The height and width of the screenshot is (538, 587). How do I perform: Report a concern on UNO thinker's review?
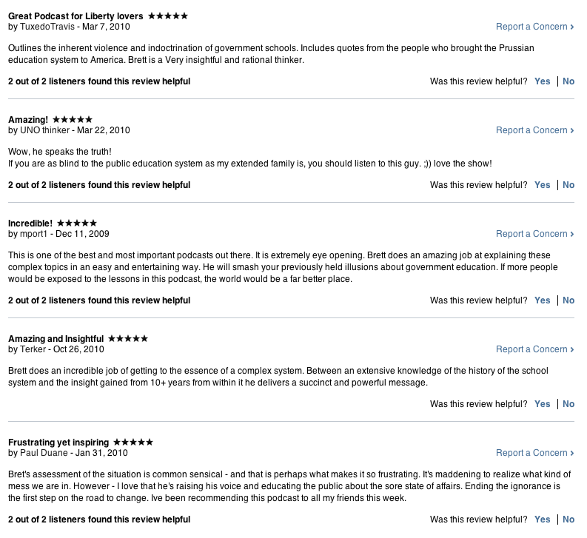[x=535, y=130]
